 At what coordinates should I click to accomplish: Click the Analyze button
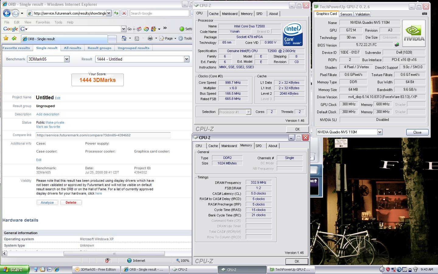pos(47,202)
